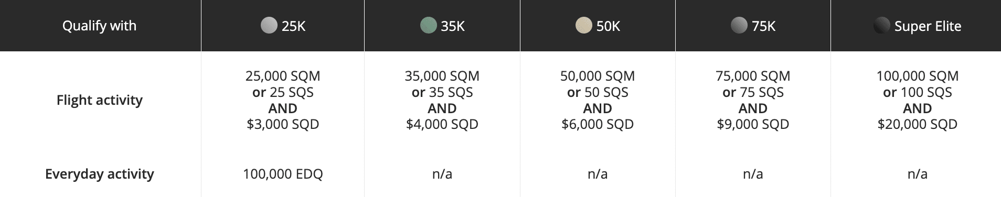
Task: Click the grey 75K status badge icon
Action: coord(739,26)
